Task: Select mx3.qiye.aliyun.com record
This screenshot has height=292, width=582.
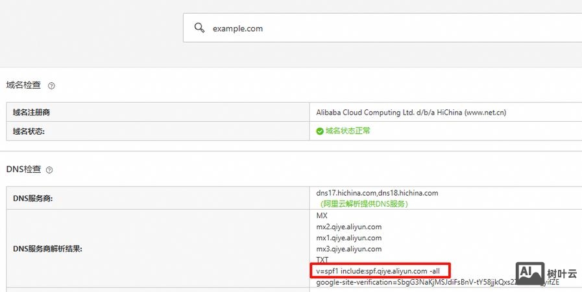Action: click(x=349, y=249)
